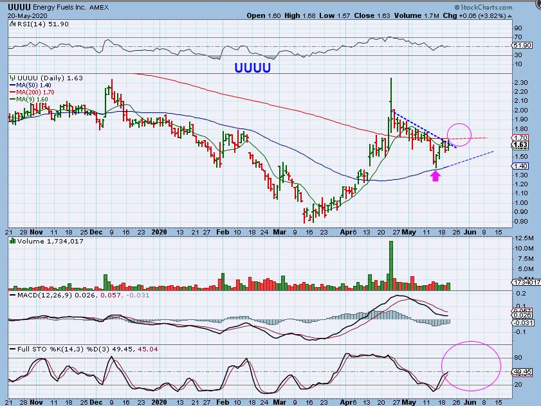541x406 pixels.
Task: Click the 2.00 price axis label
Action: point(520,110)
